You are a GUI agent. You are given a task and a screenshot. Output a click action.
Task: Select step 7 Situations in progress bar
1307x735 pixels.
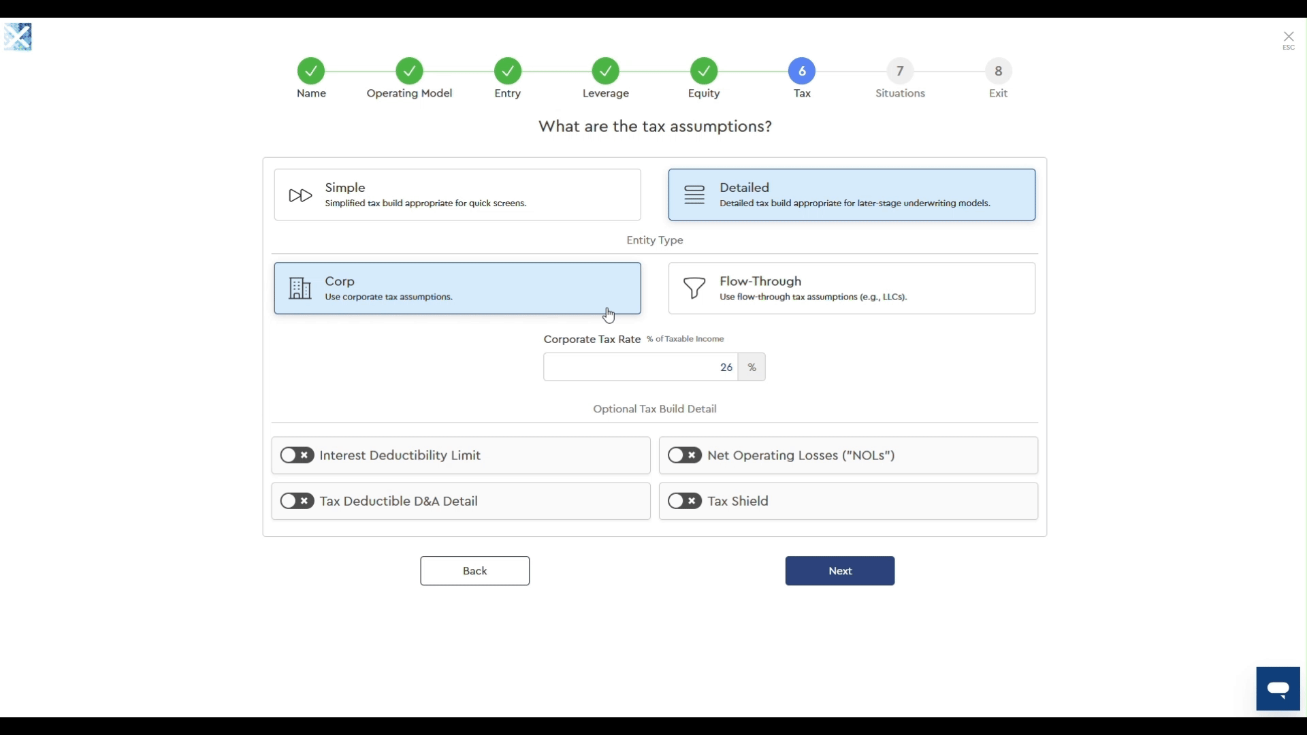coord(900,71)
